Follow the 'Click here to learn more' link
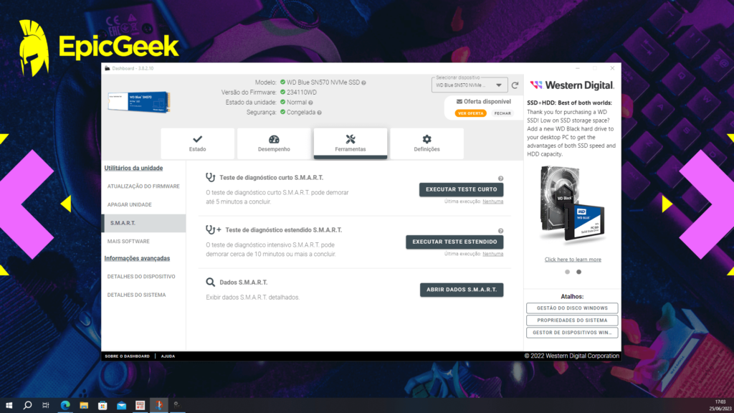The width and height of the screenshot is (734, 413). (573, 260)
